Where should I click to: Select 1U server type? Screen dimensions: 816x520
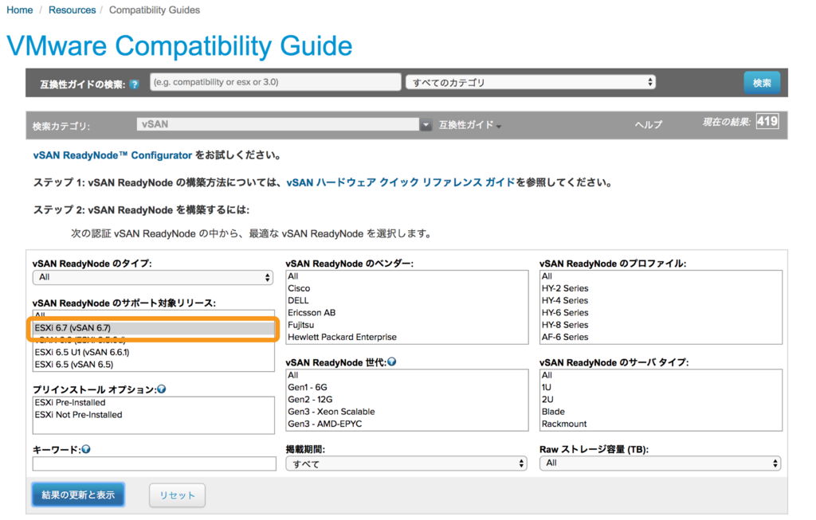click(661, 387)
